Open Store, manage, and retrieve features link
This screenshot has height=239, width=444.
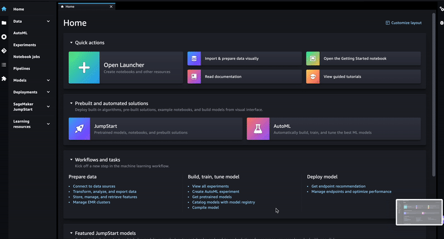click(x=105, y=197)
